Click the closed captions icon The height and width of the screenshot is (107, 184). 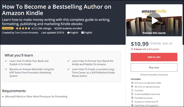[83, 33]
